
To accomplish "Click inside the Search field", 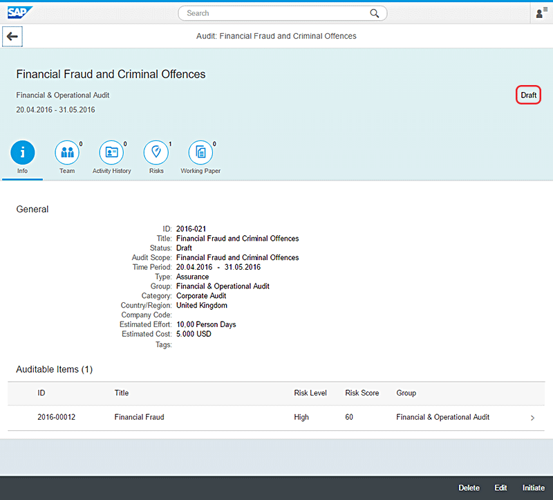I will coord(276,13).
